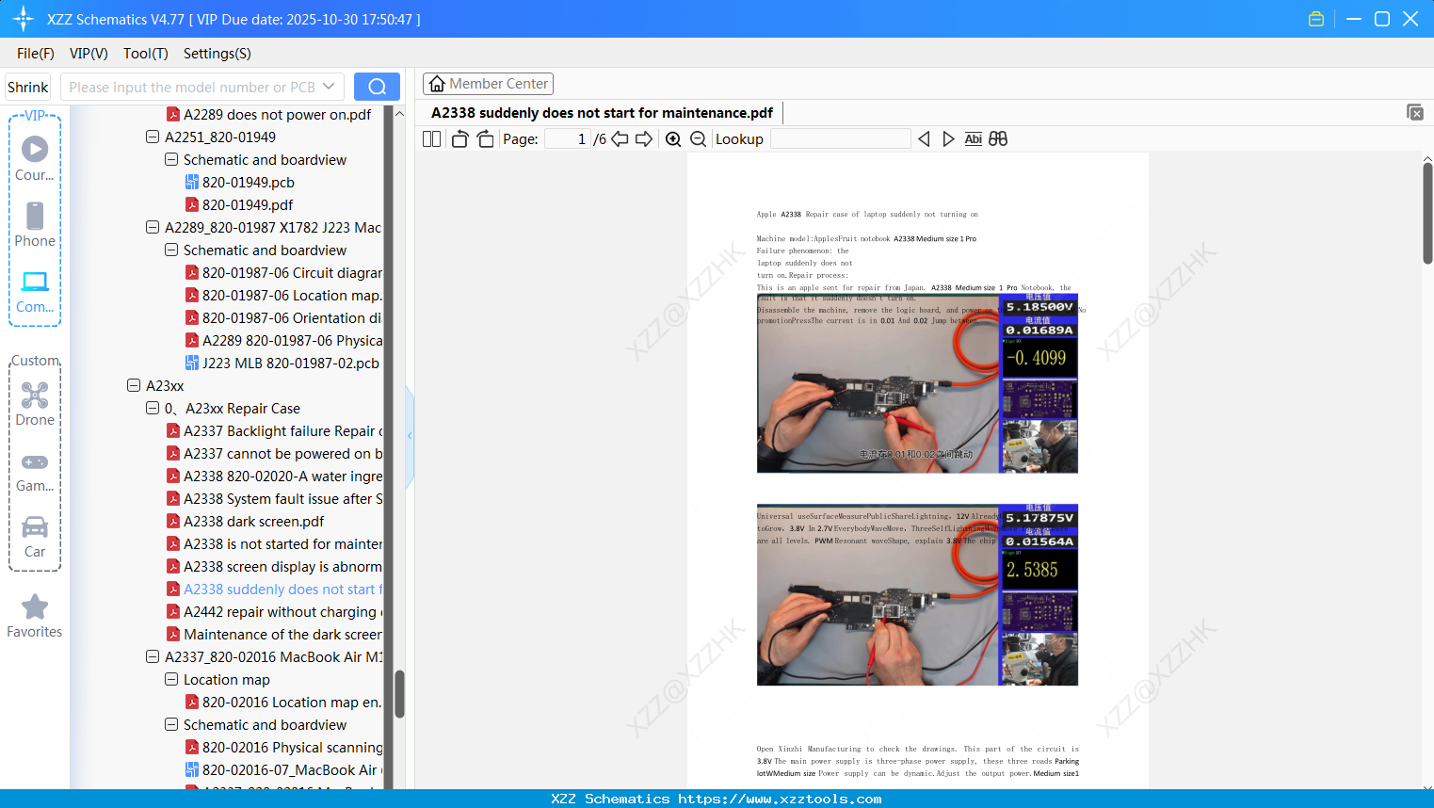
Task: Find the next lookup match
Action: 948,139
